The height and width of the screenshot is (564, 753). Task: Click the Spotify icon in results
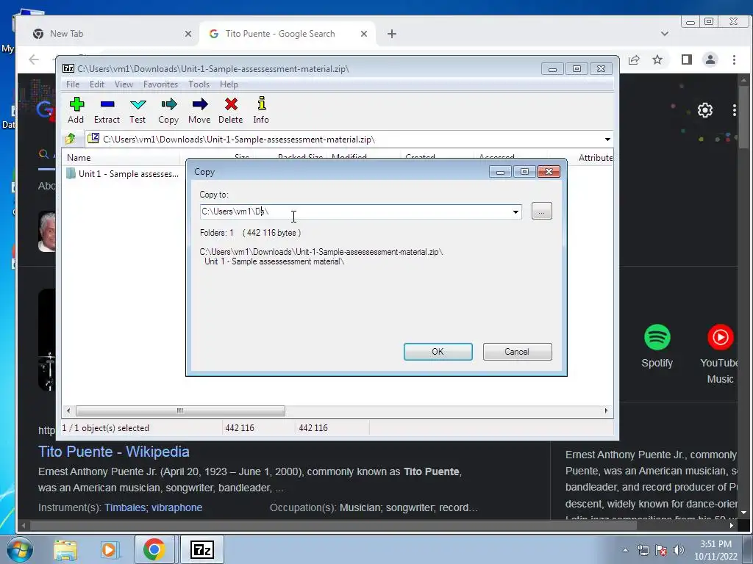click(657, 337)
